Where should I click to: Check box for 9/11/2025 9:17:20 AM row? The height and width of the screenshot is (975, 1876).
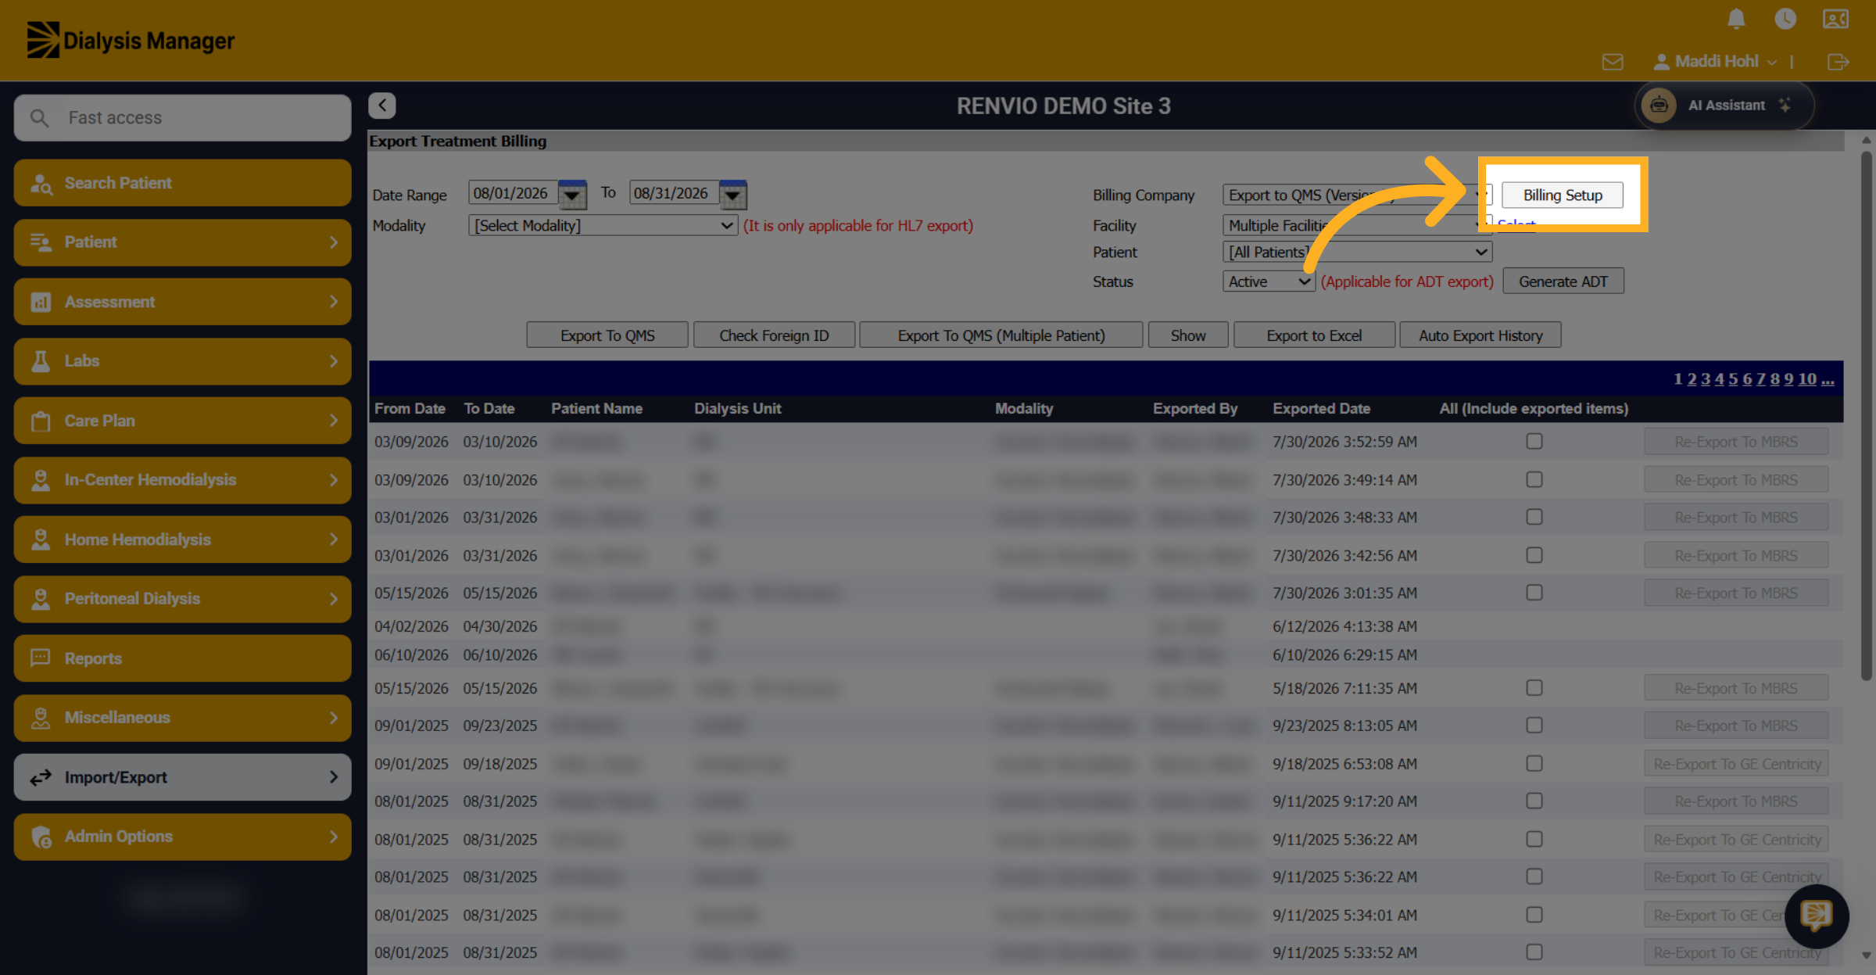1534,801
